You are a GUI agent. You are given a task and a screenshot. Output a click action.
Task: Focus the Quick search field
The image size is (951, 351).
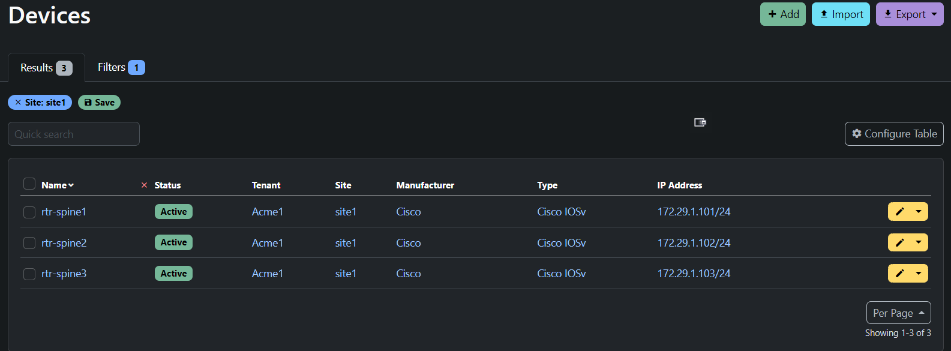pos(74,134)
